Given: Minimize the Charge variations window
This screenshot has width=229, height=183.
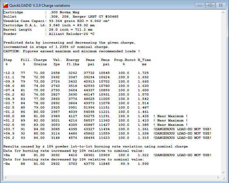Looking at the screenshot, I should point(200,5).
